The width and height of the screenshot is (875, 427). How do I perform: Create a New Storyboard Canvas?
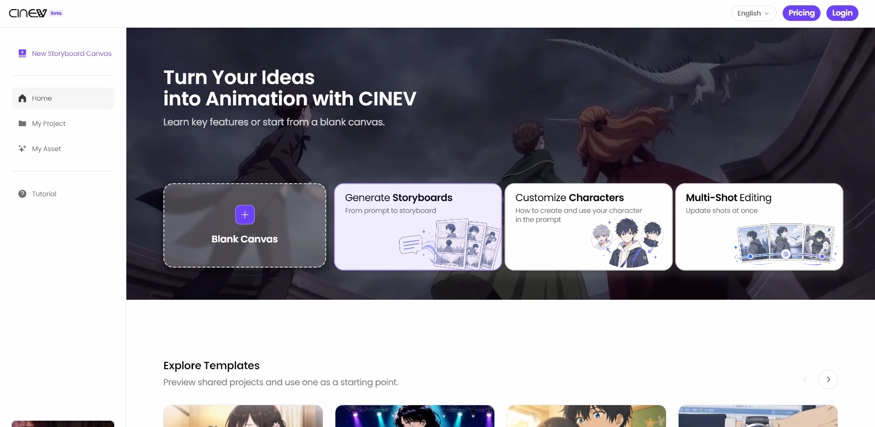pos(65,53)
